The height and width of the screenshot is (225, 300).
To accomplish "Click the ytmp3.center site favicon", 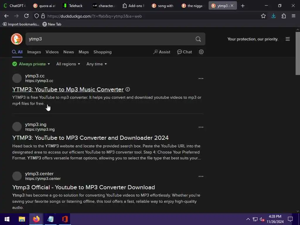I will point(17,176).
